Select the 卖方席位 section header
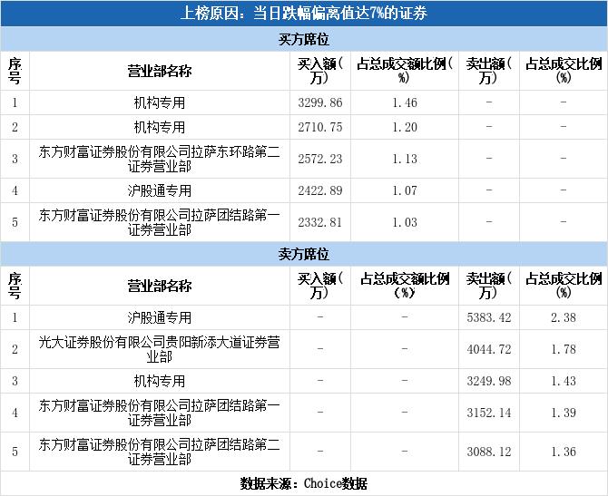This screenshot has width=608, height=496. [304, 254]
